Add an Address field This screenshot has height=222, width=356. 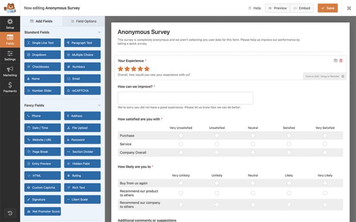[x=82, y=116]
